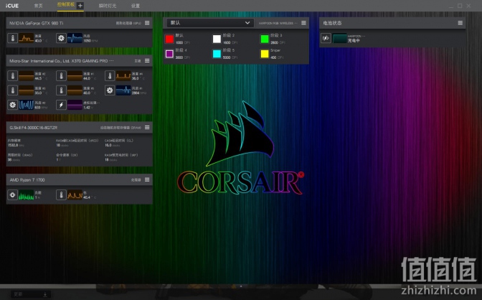Click the 充电中 battery status text

click(354, 41)
